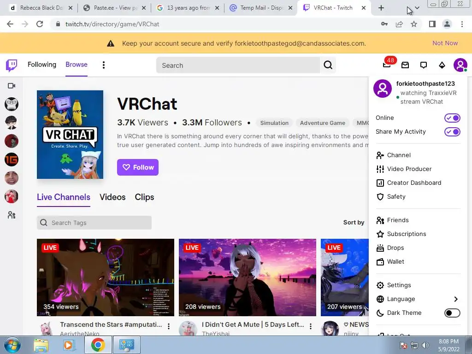Switch to the Clips tab
This screenshot has height=354, width=472.
click(x=144, y=197)
